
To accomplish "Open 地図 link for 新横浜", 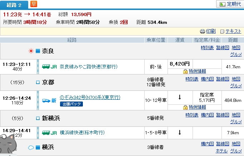I will [x=236, y=115].
